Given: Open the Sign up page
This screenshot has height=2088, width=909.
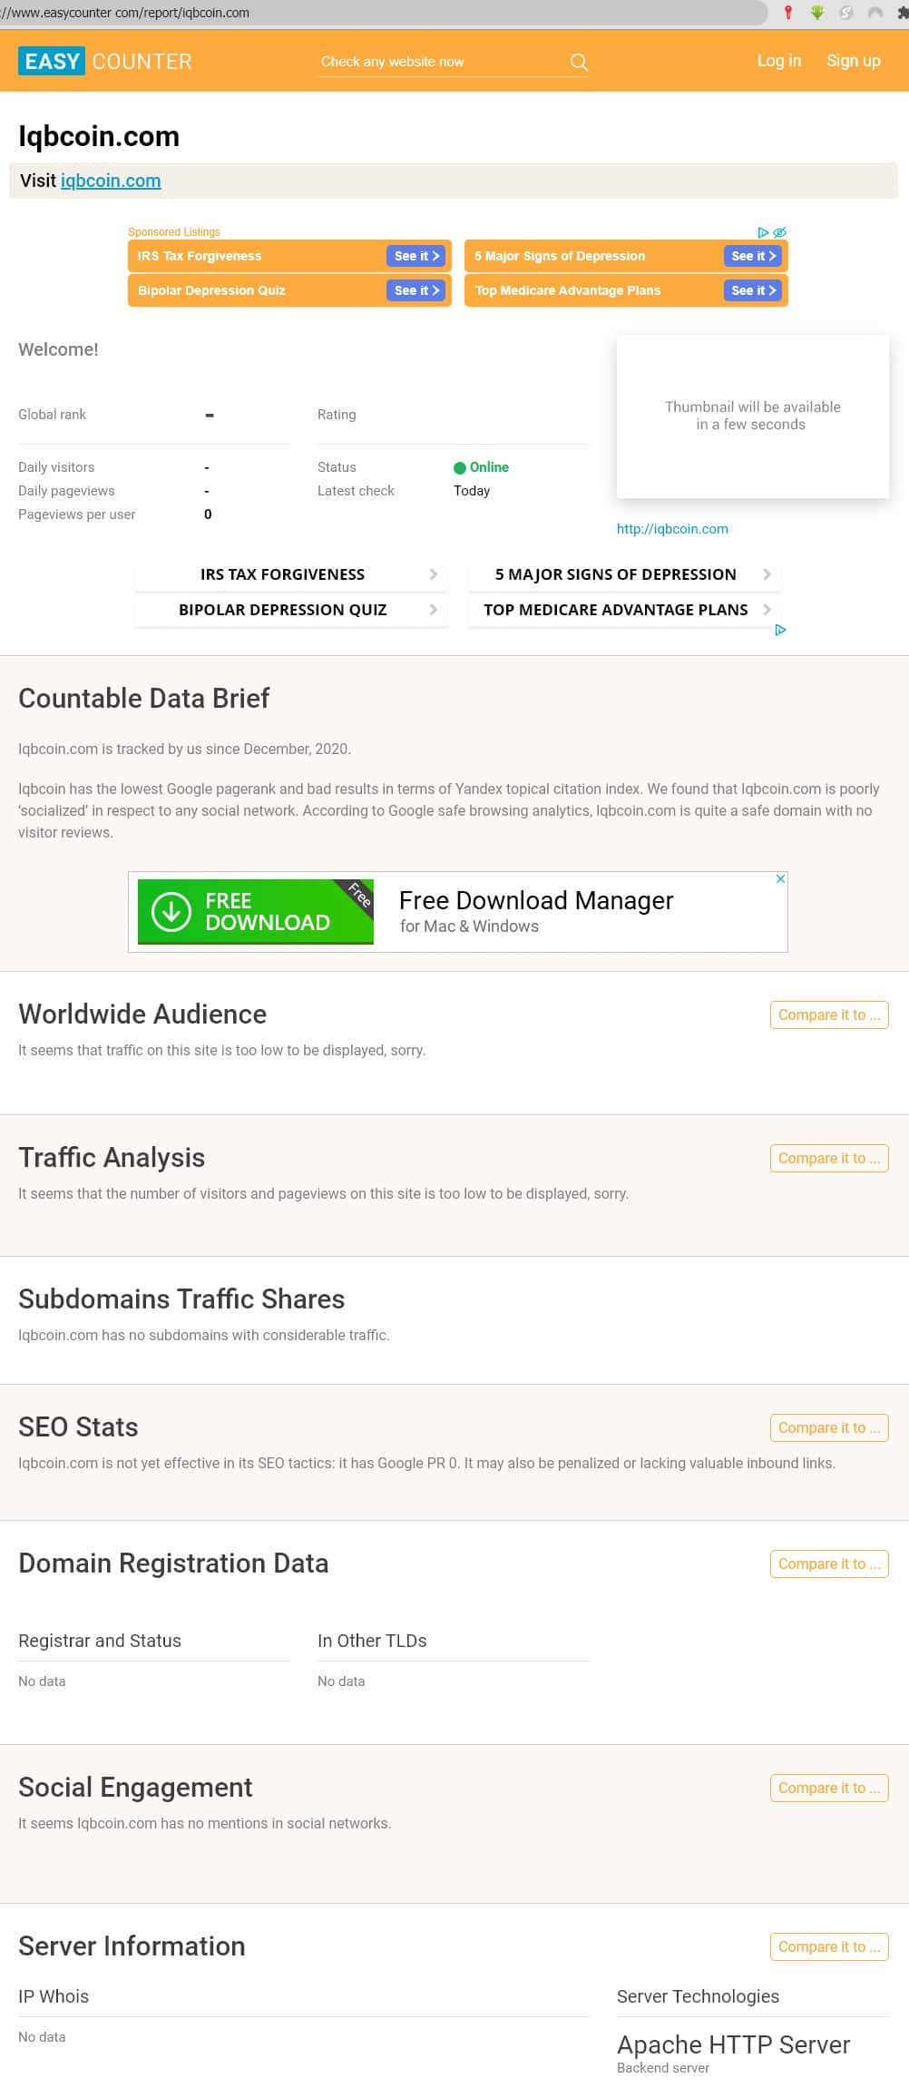Looking at the screenshot, I should pyautogui.click(x=853, y=61).
